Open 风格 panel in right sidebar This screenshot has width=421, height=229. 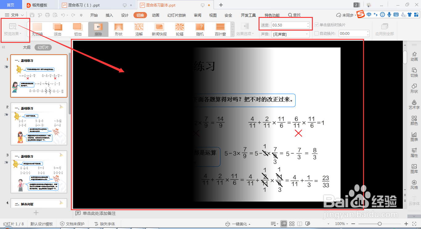point(414,185)
